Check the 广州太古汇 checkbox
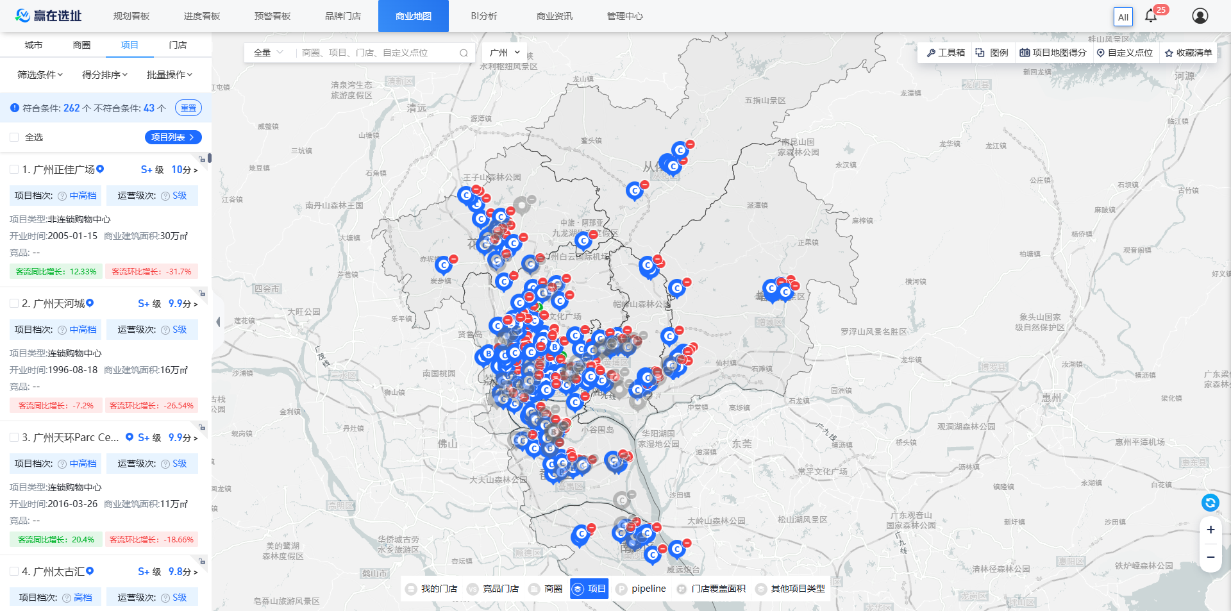Image resolution: width=1231 pixels, height=611 pixels. click(14, 571)
